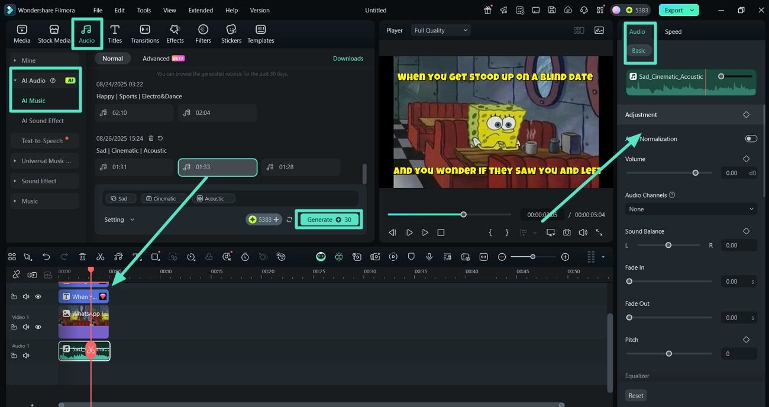The height and width of the screenshot is (407, 769).
Task: Take a snapshot with the camera icon
Action: tap(567, 232)
